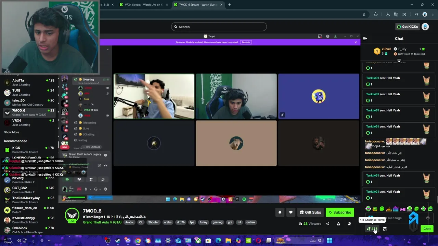The image size is (438, 246).
Task: Open File Explorer from the taskbar
Action: coord(228,241)
